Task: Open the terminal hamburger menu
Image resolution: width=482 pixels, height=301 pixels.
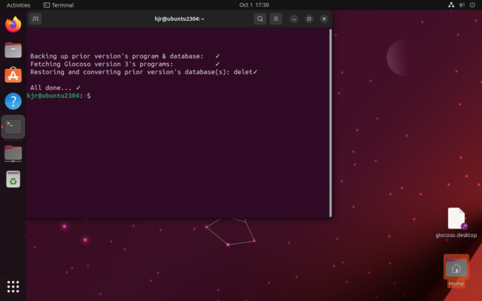Action: 276,19
